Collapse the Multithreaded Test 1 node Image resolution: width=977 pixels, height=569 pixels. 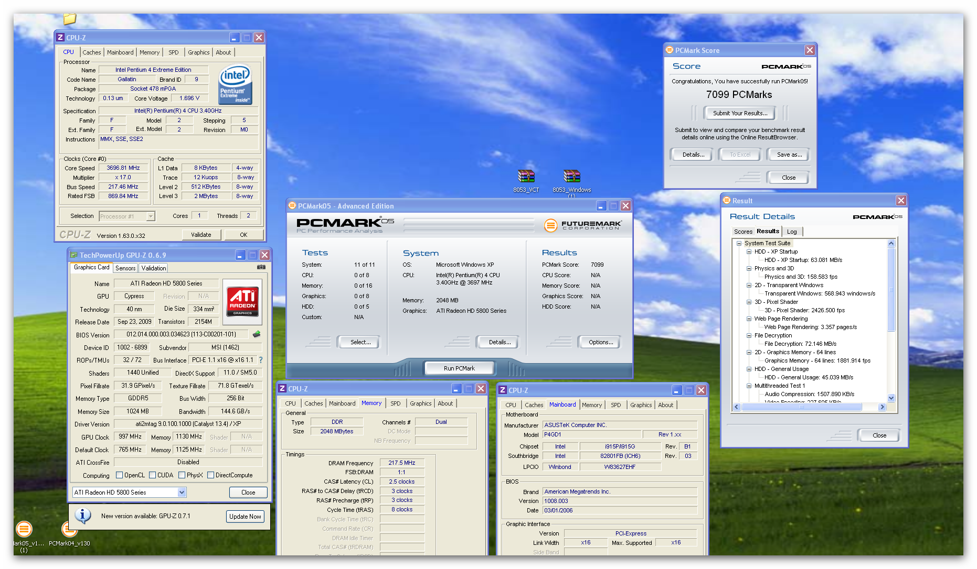coord(749,386)
